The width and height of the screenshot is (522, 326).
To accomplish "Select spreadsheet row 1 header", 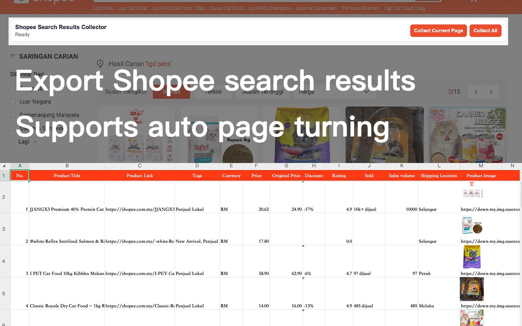I will coord(4,176).
